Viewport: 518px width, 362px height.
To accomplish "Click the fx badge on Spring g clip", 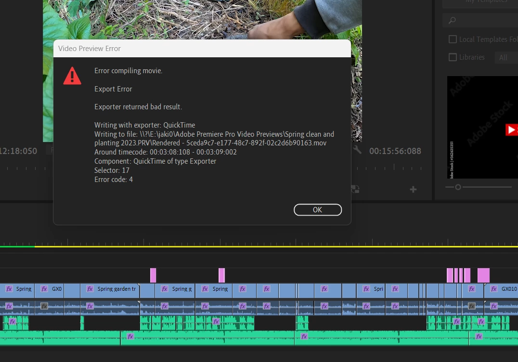I will pyautogui.click(x=165, y=289).
